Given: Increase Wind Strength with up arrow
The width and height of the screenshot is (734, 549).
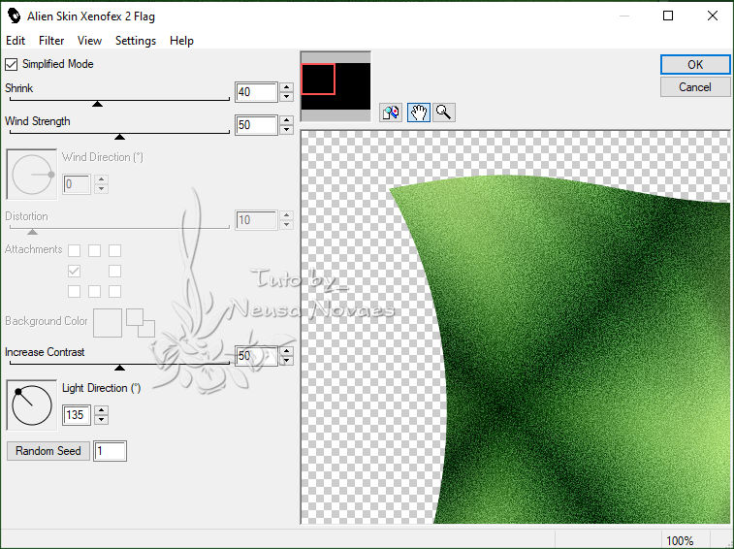Looking at the screenshot, I should pos(286,120).
